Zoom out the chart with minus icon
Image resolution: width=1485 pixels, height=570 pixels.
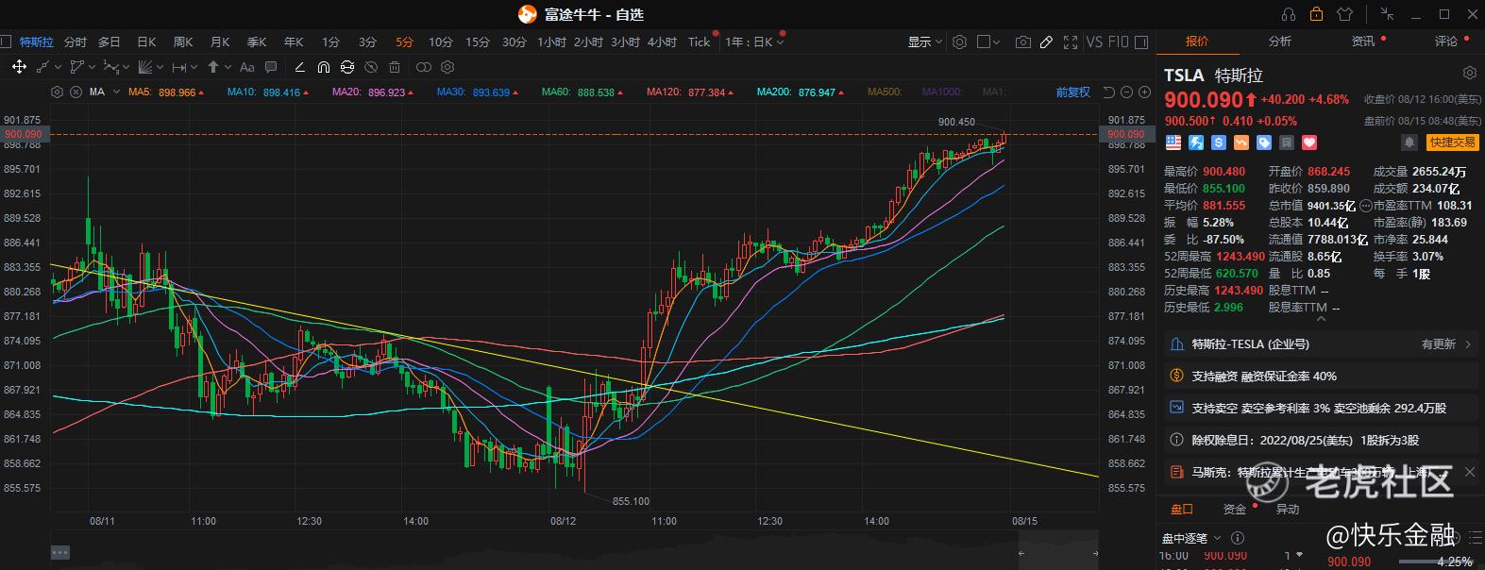pos(1127,92)
